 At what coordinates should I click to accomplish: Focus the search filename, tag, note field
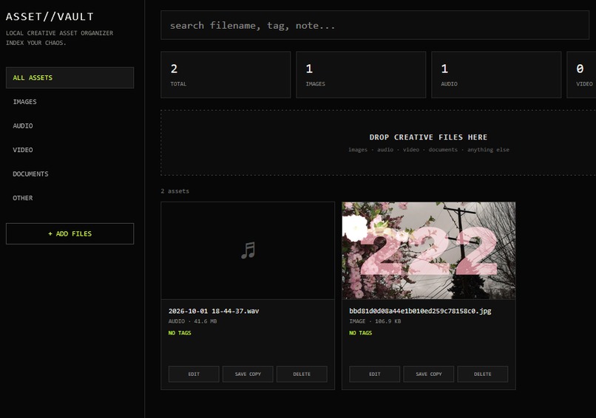(x=375, y=25)
